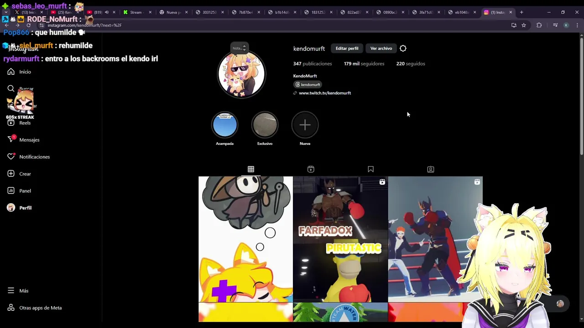
Task: Open media control icon in toolbar
Action: pos(555,25)
